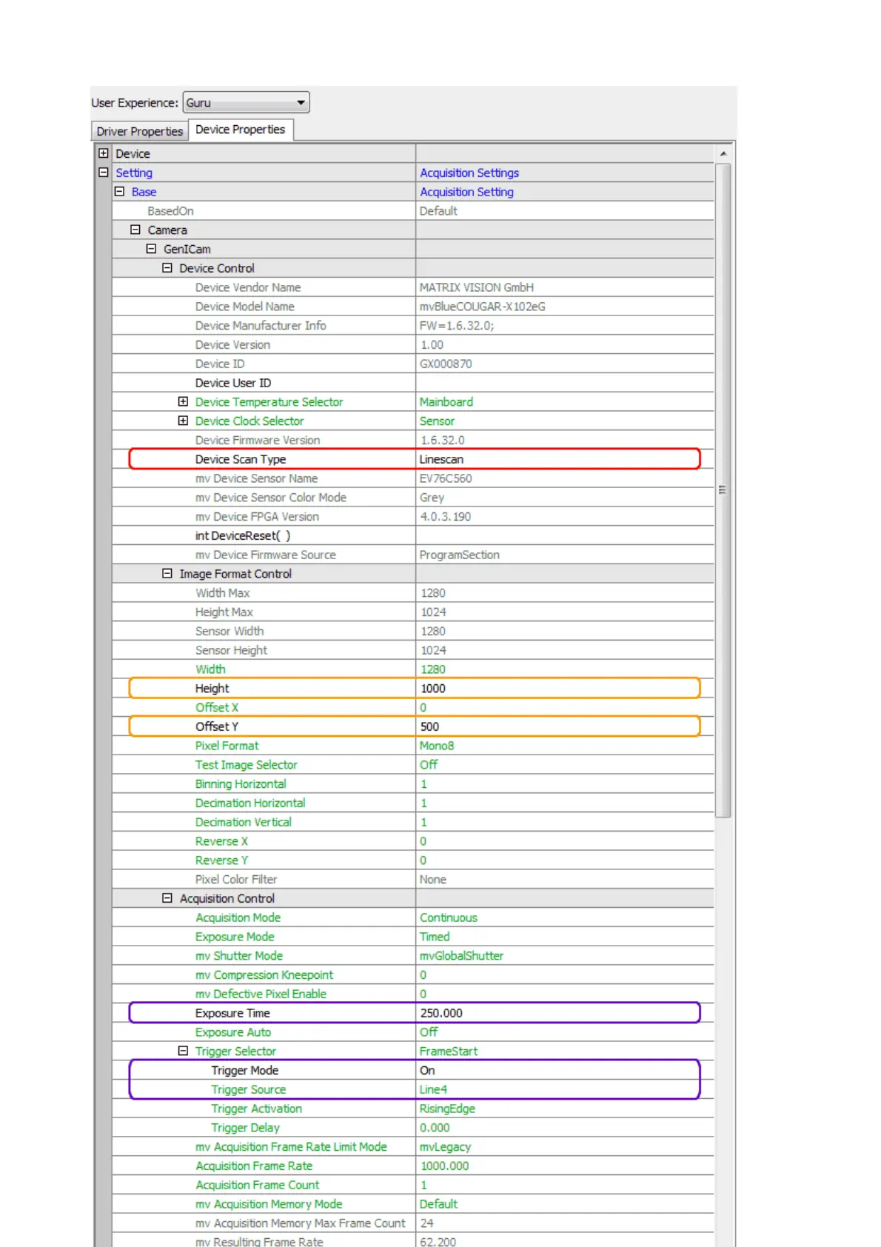Viewport: 881px width, 1247px height.
Task: Select the mv Device Sensor Name row
Action: pyautogui.click(x=412, y=478)
